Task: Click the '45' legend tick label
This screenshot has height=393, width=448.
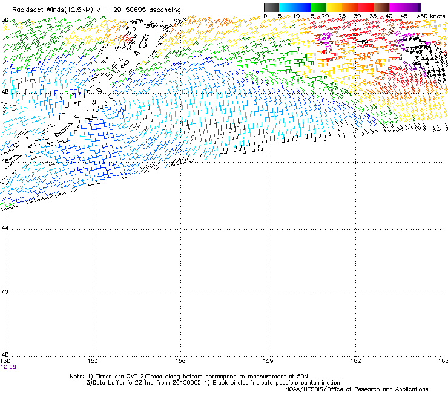Action: [404, 16]
